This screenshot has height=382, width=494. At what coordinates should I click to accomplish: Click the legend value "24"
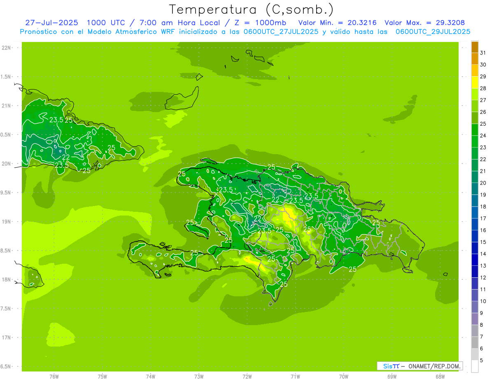click(x=483, y=136)
